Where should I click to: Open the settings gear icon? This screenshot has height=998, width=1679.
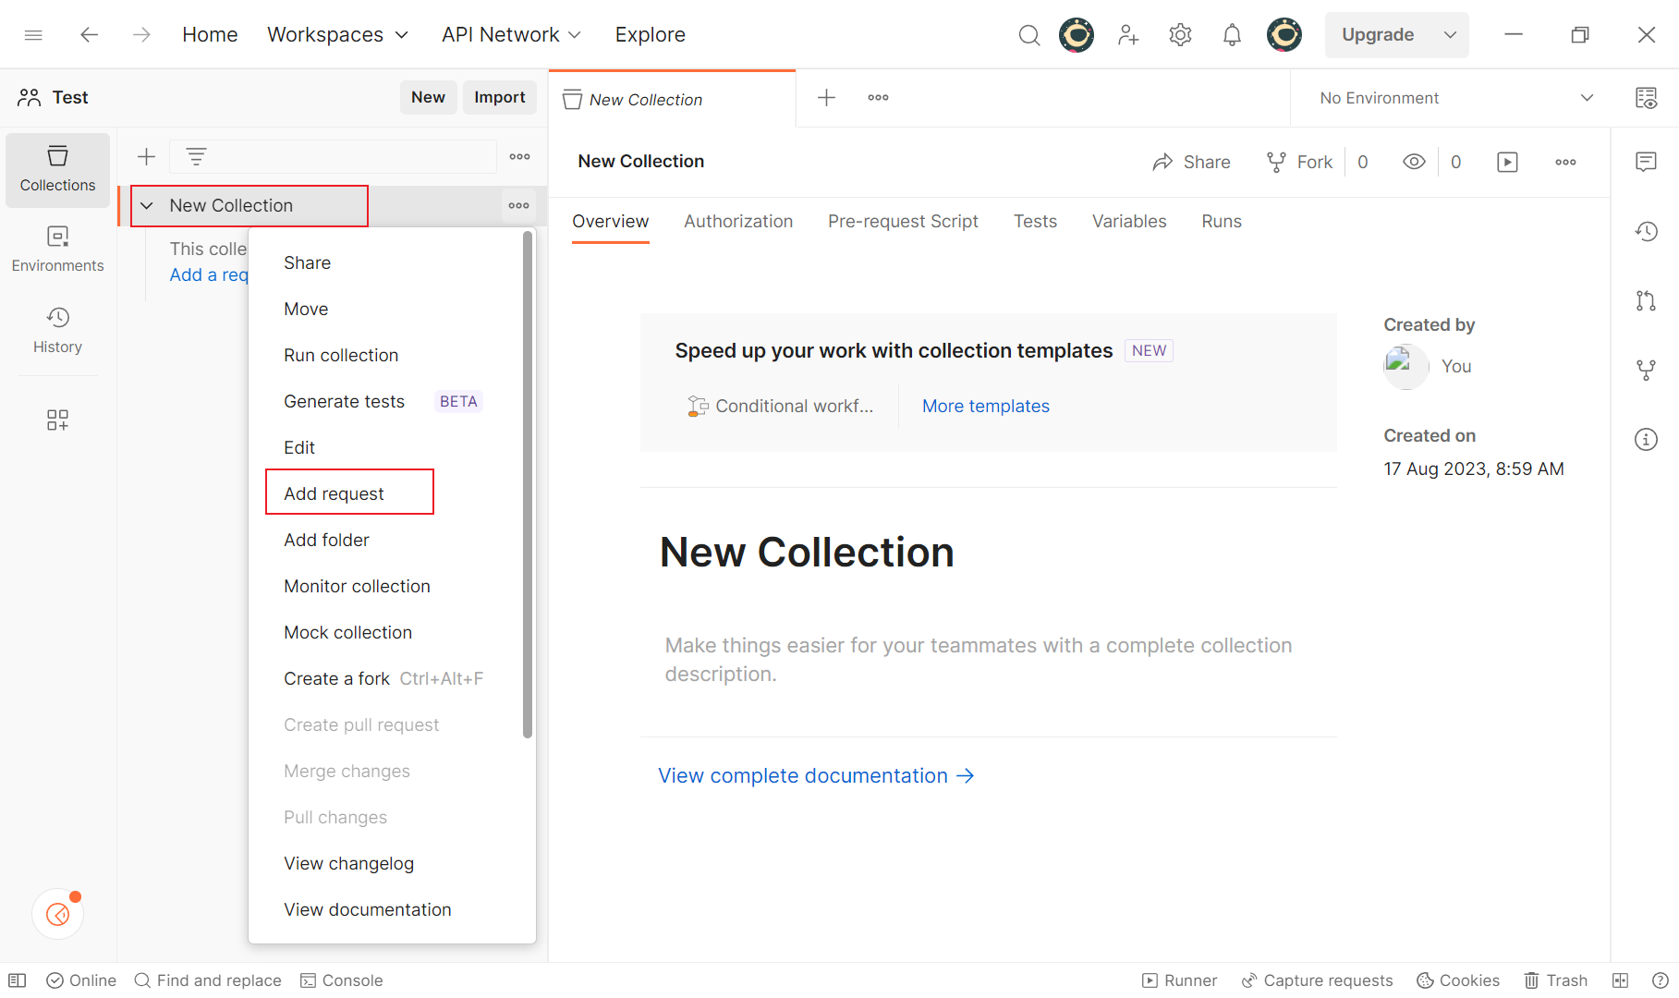[x=1180, y=35]
